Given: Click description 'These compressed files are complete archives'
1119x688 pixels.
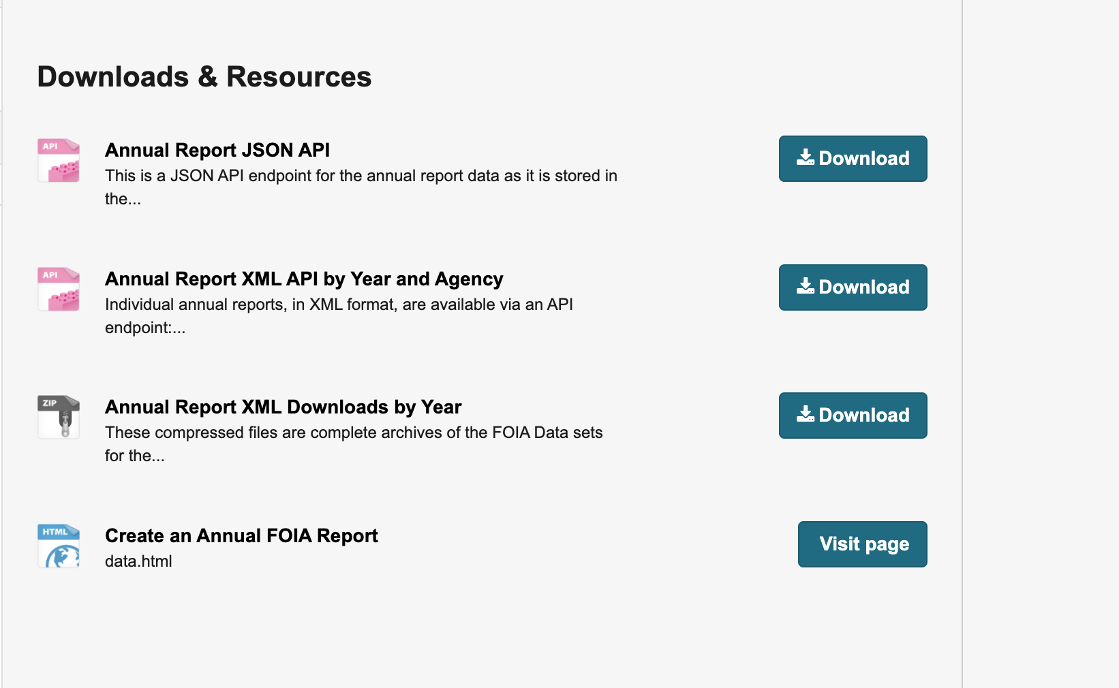Looking at the screenshot, I should coord(354,444).
